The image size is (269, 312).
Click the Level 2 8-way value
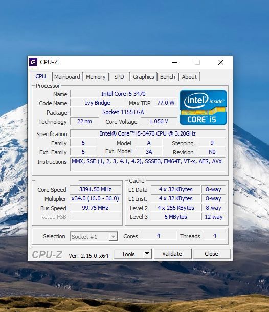pos(213,208)
